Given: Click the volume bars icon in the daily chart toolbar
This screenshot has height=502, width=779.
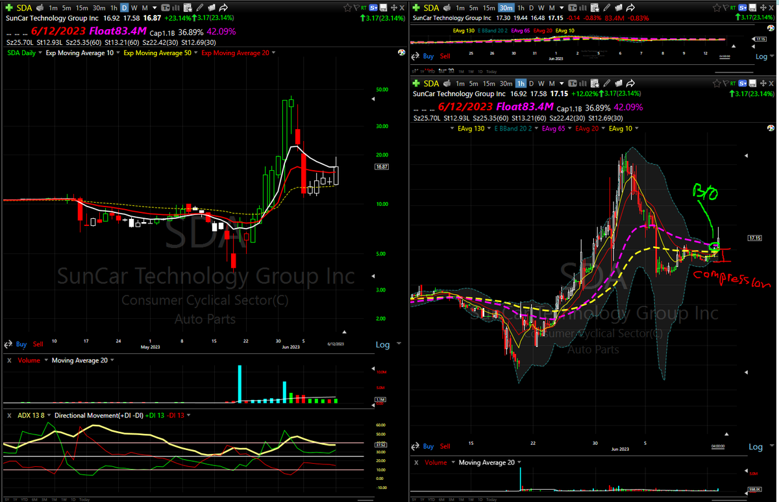Looking at the screenshot, I should pyautogui.click(x=176, y=7).
